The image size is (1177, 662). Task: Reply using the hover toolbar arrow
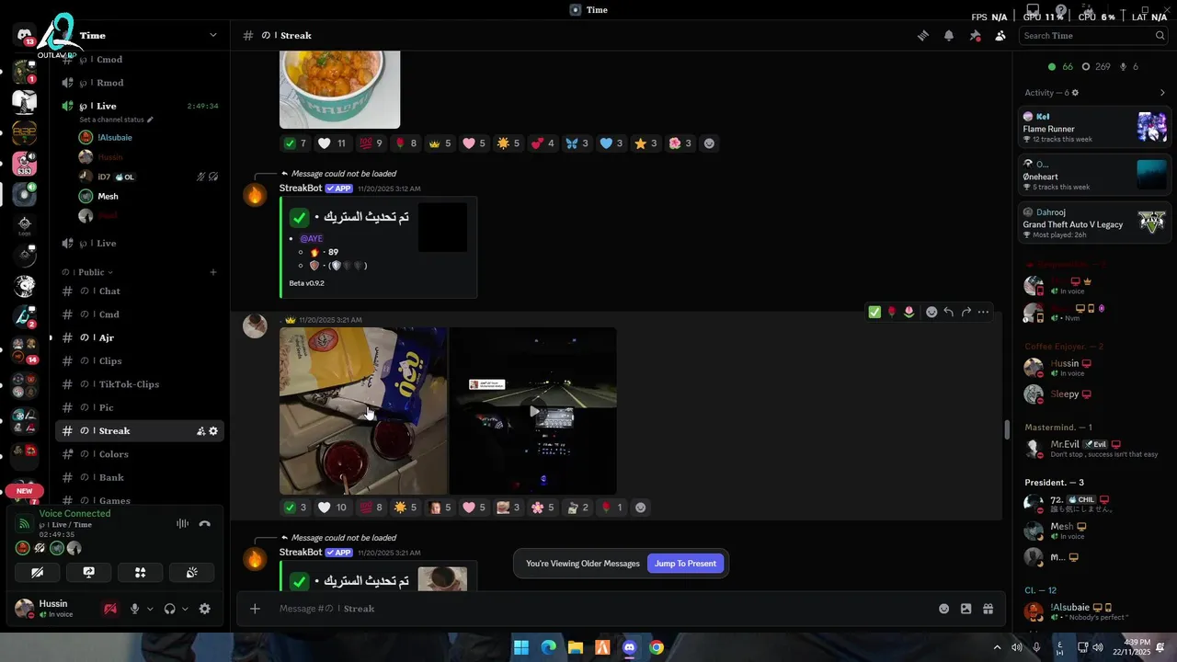948,313
